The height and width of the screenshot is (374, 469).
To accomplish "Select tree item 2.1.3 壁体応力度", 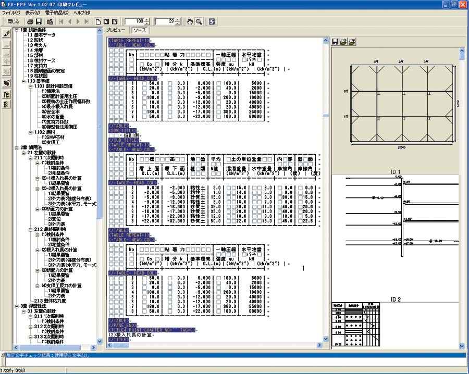I will pos(50,301).
